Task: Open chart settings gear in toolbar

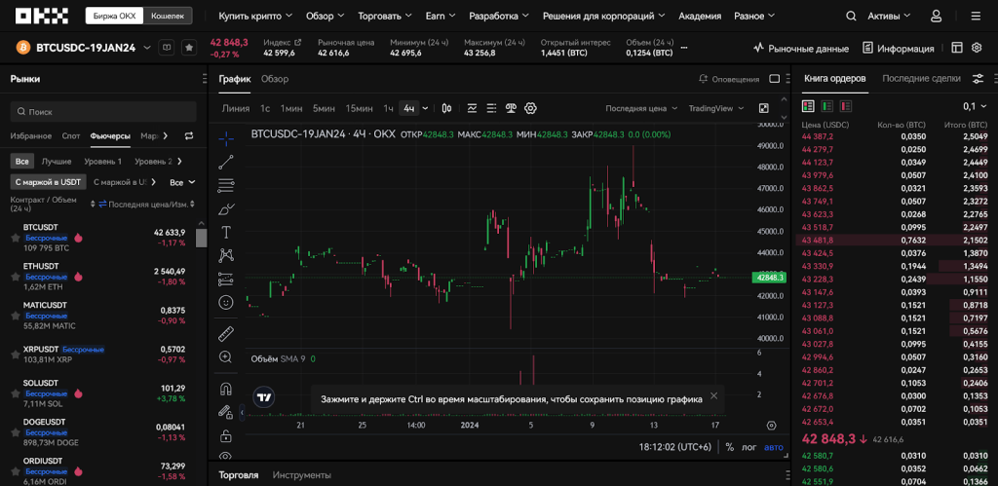Action: pos(530,108)
